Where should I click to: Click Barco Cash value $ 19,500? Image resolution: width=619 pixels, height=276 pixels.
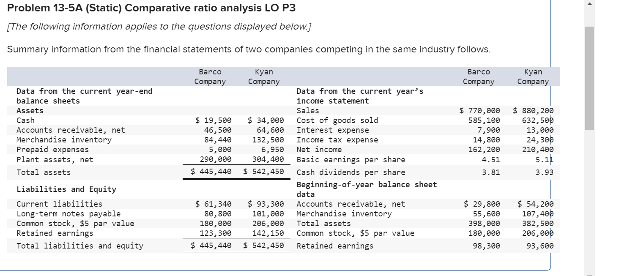(x=213, y=120)
